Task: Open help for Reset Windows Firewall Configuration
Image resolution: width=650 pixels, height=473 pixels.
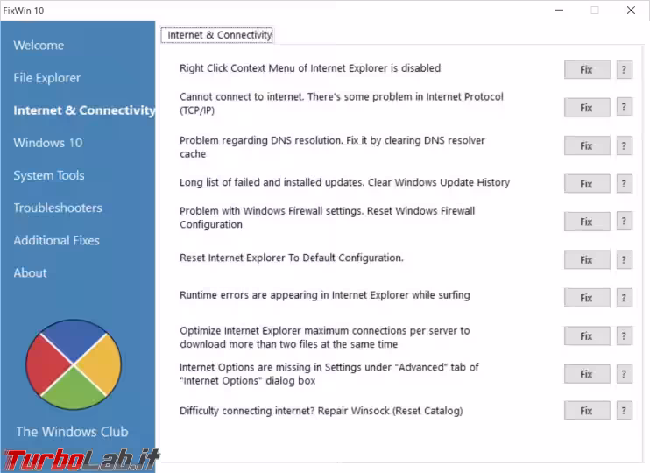Action: coord(624,222)
